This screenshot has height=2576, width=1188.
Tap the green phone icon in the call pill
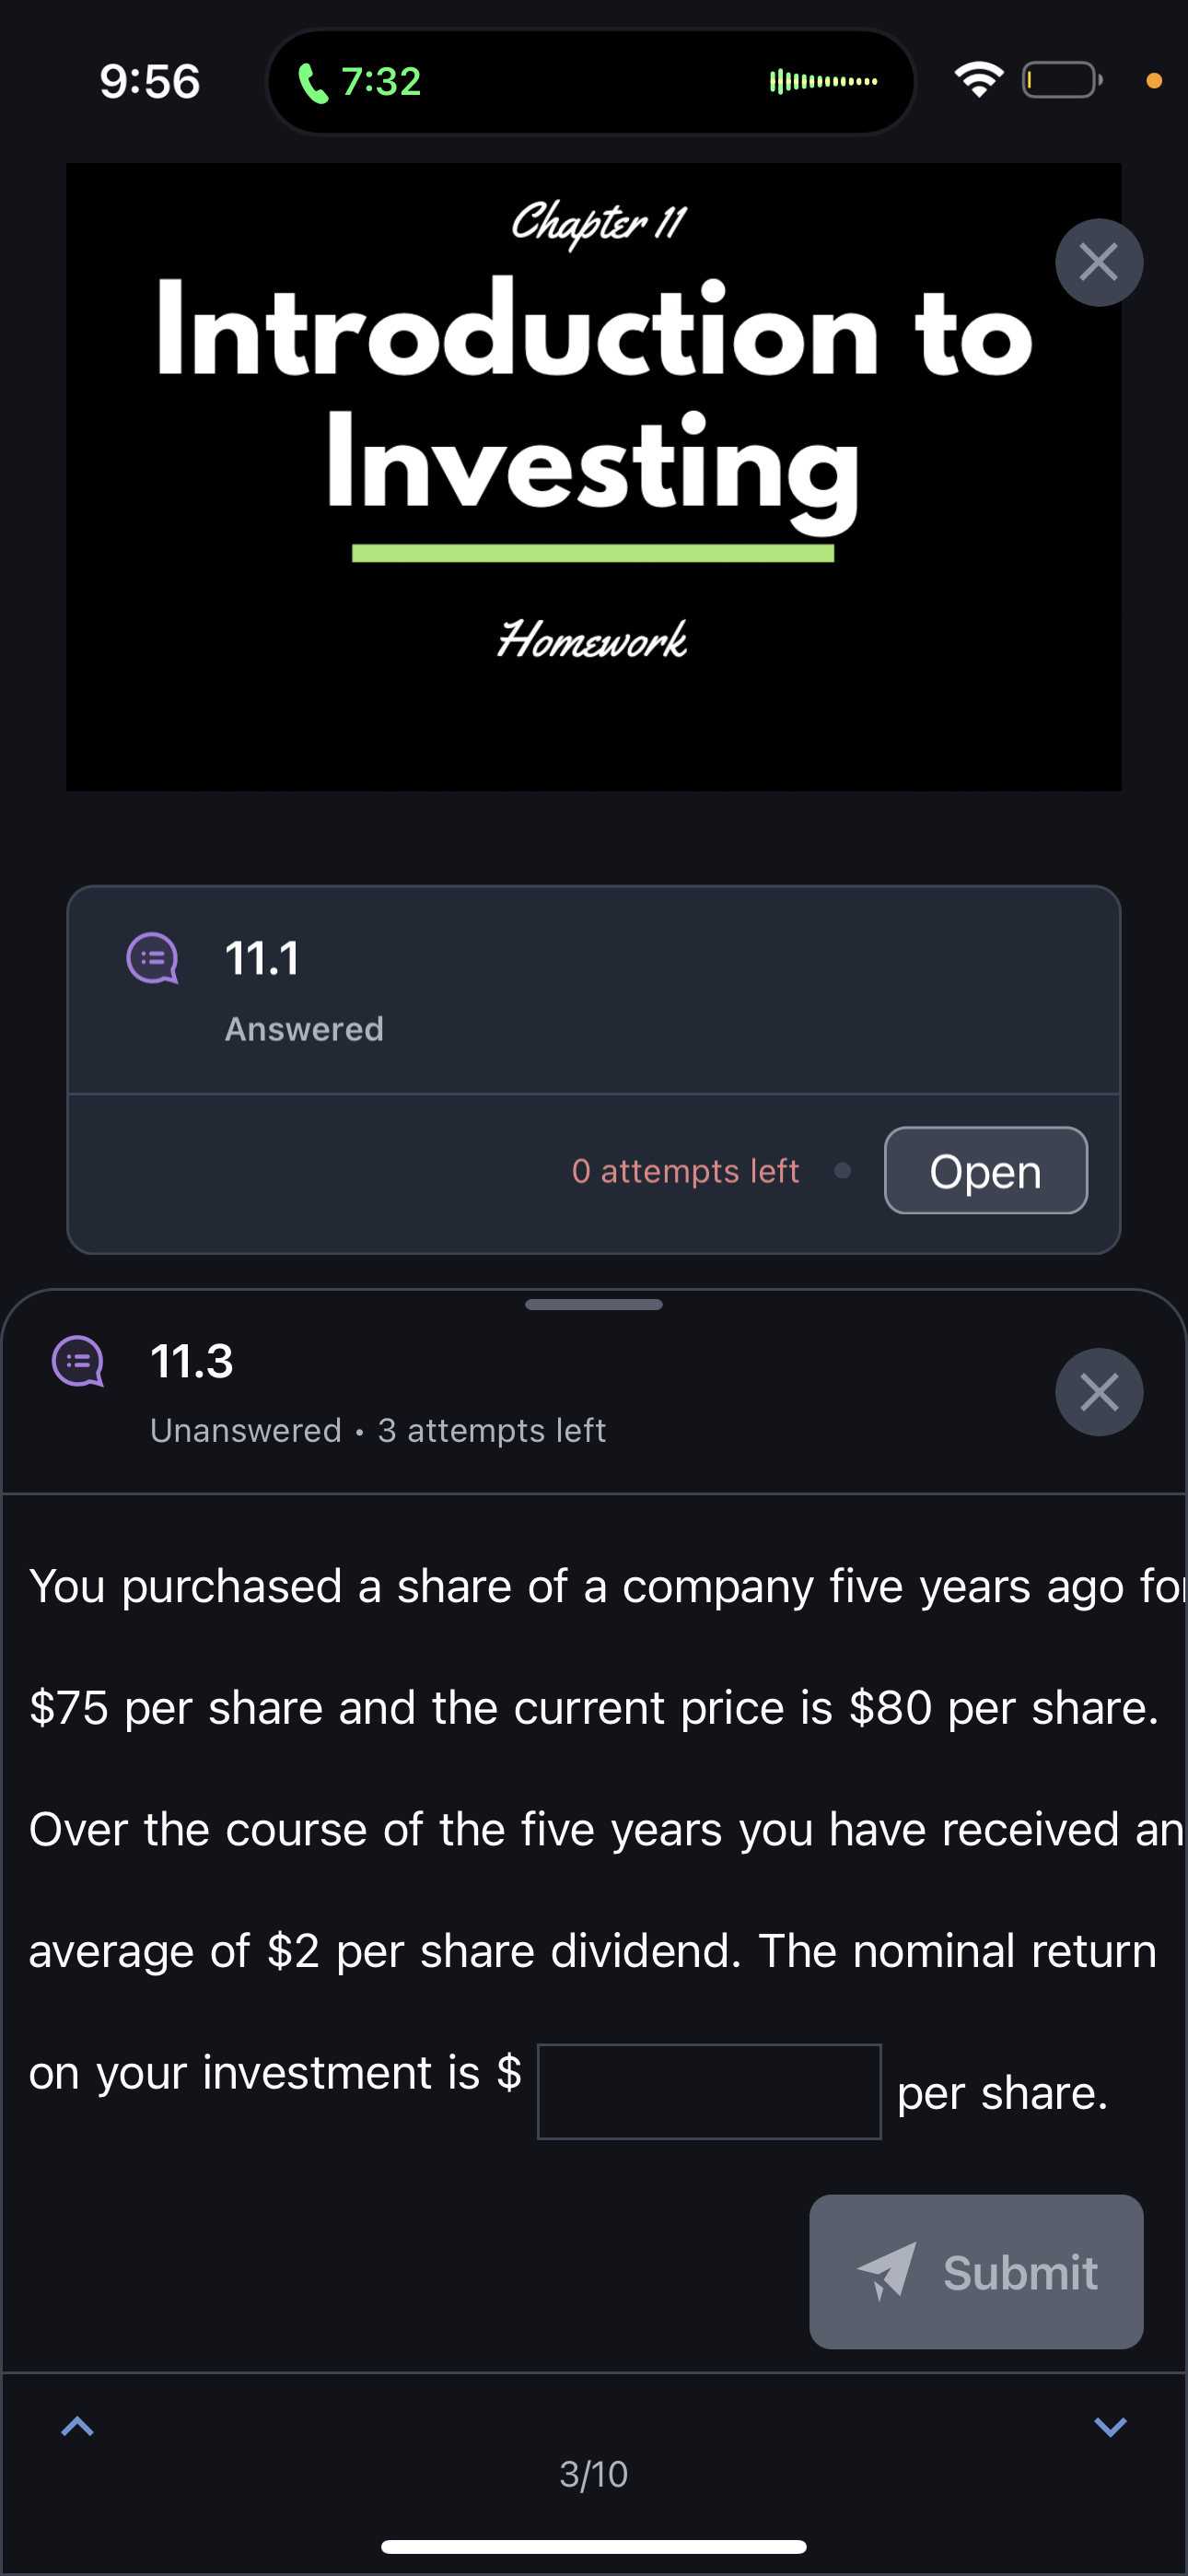pos(312,81)
